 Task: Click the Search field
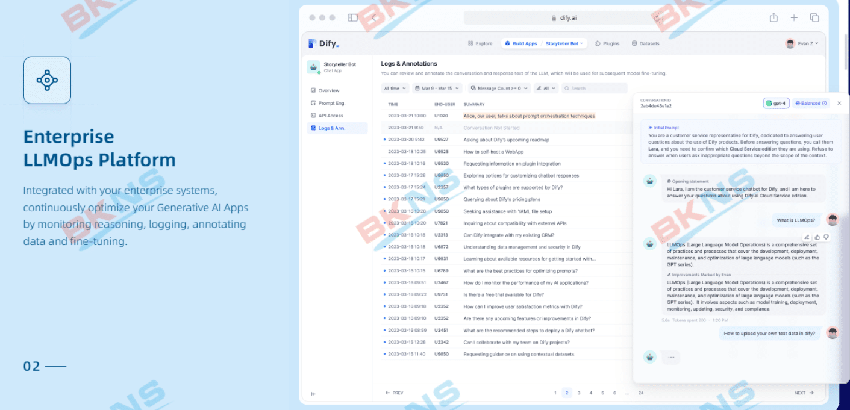click(595, 89)
